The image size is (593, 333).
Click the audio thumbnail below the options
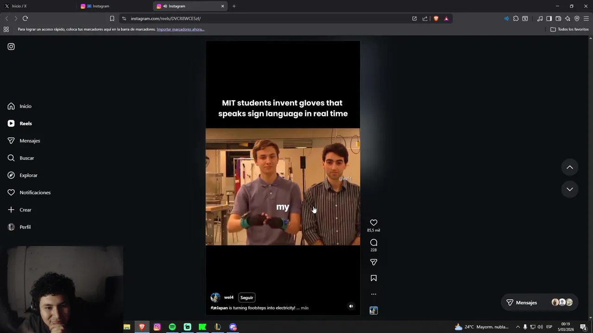click(373, 310)
